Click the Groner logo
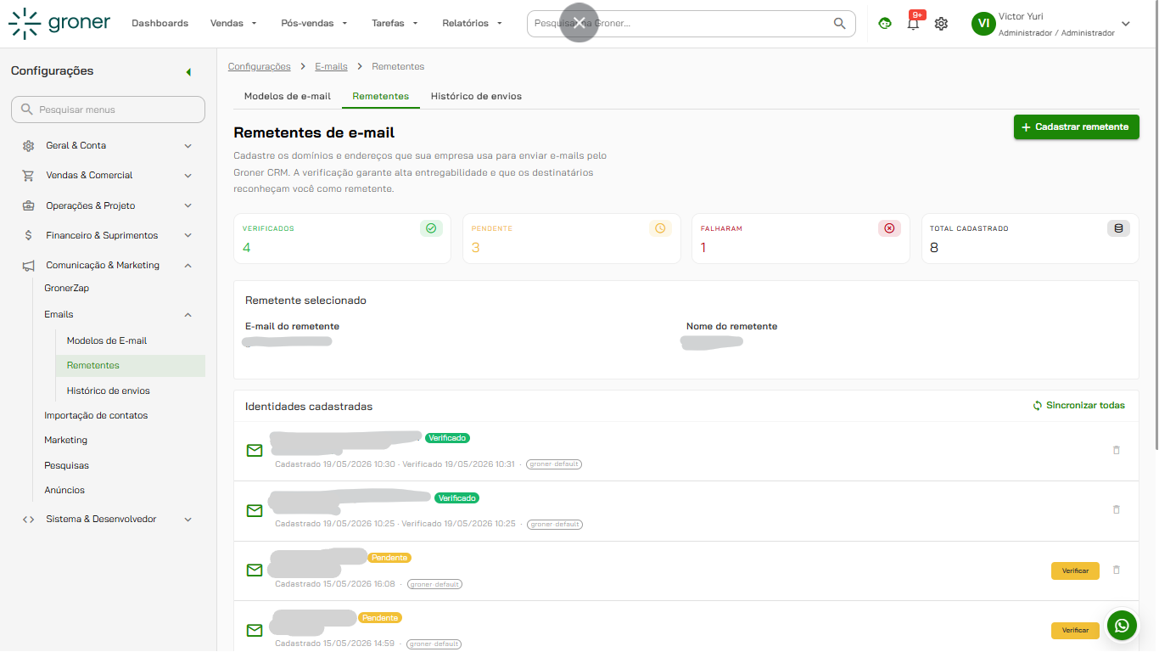The image size is (1159, 652). [59, 23]
